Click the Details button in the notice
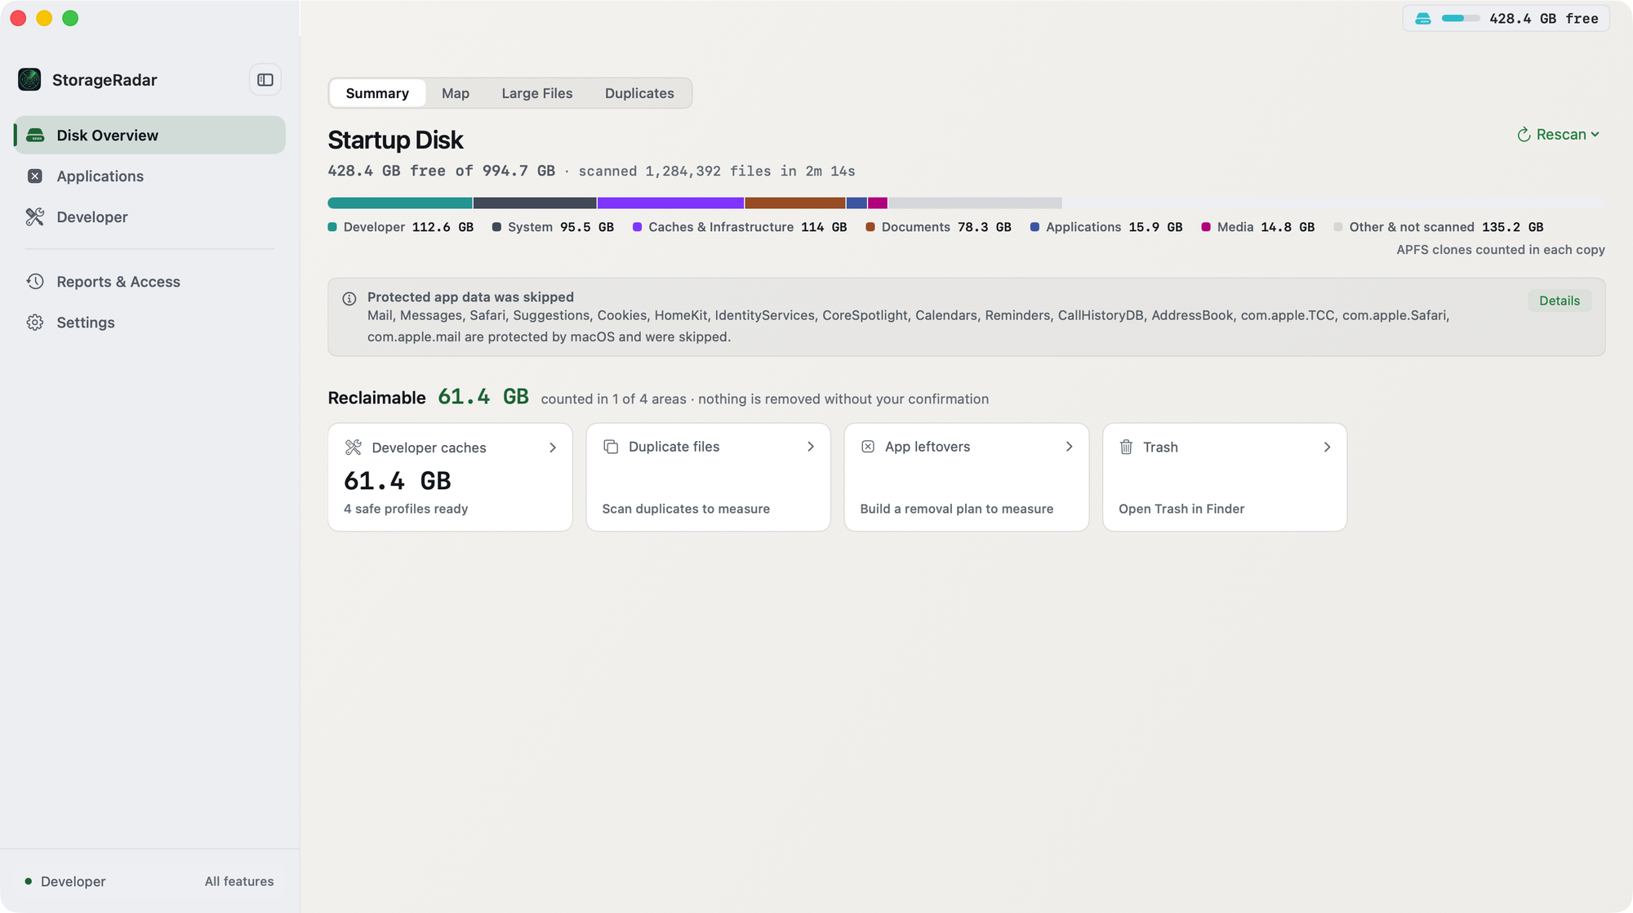Viewport: 1633px width, 913px height. (x=1560, y=301)
